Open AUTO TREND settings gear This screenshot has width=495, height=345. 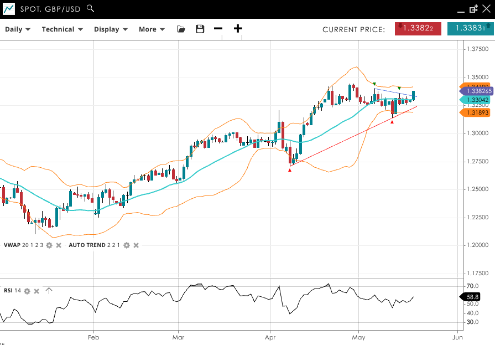(127, 245)
